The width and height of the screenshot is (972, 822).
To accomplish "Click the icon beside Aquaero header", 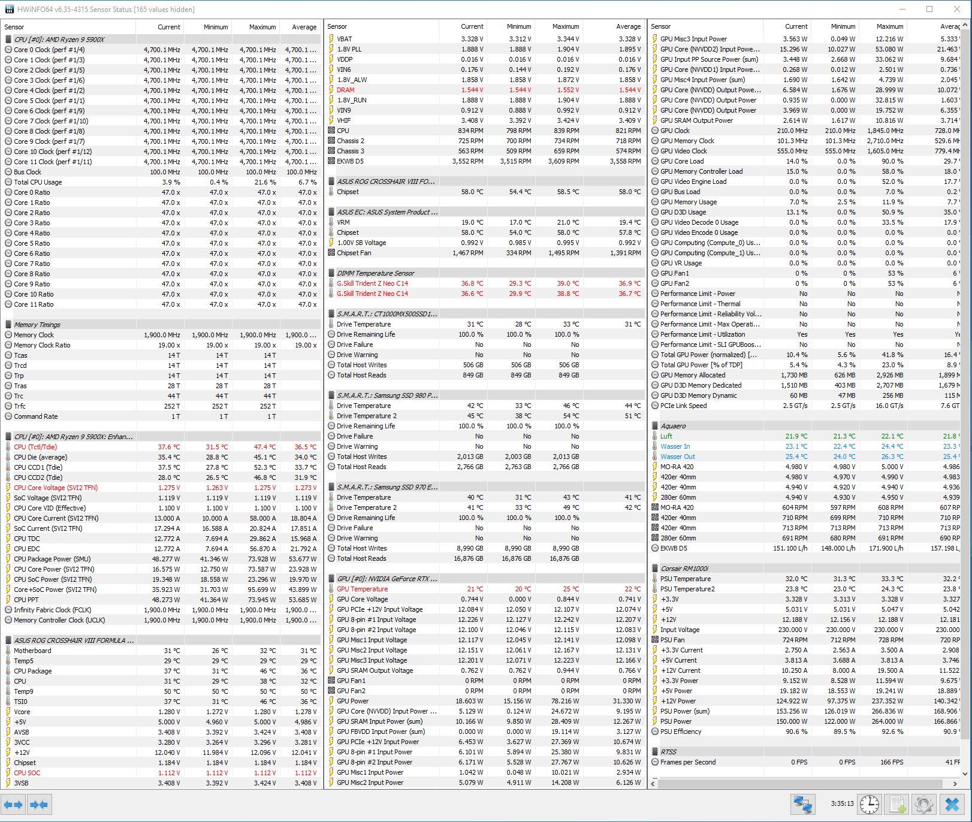I will coord(655,426).
